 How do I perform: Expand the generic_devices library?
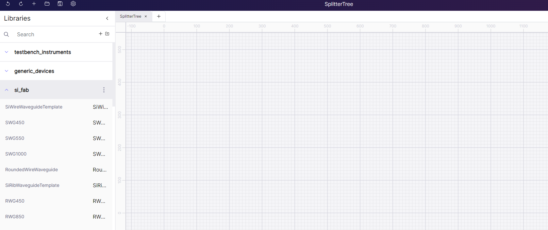[x=7, y=71]
